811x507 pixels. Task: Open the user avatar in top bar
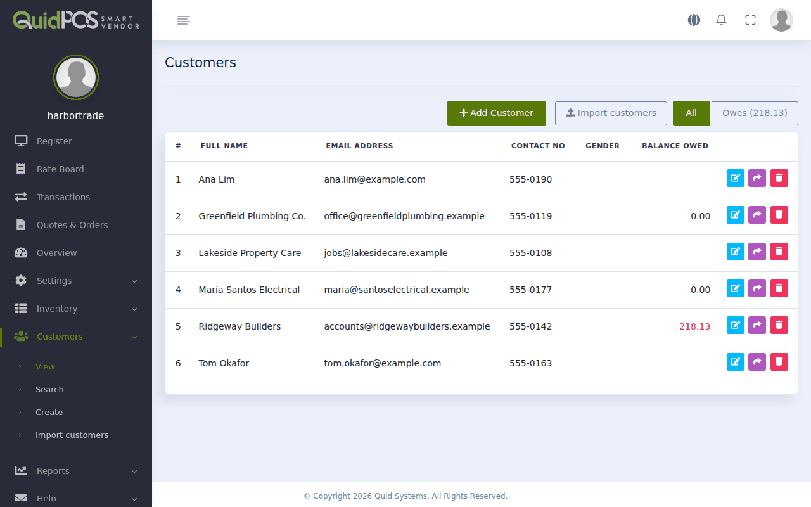(x=781, y=20)
